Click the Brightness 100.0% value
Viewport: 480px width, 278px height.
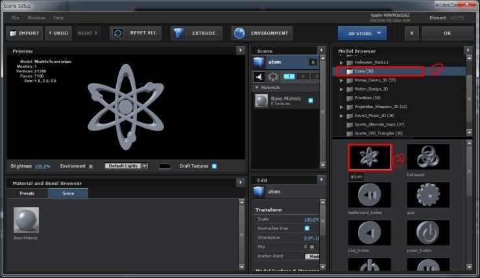coord(43,166)
